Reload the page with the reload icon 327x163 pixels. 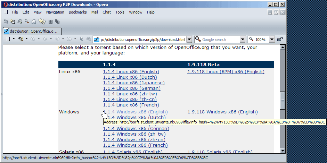click(82, 39)
